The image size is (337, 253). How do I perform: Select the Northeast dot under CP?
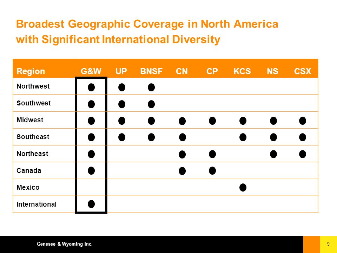pyautogui.click(x=212, y=154)
